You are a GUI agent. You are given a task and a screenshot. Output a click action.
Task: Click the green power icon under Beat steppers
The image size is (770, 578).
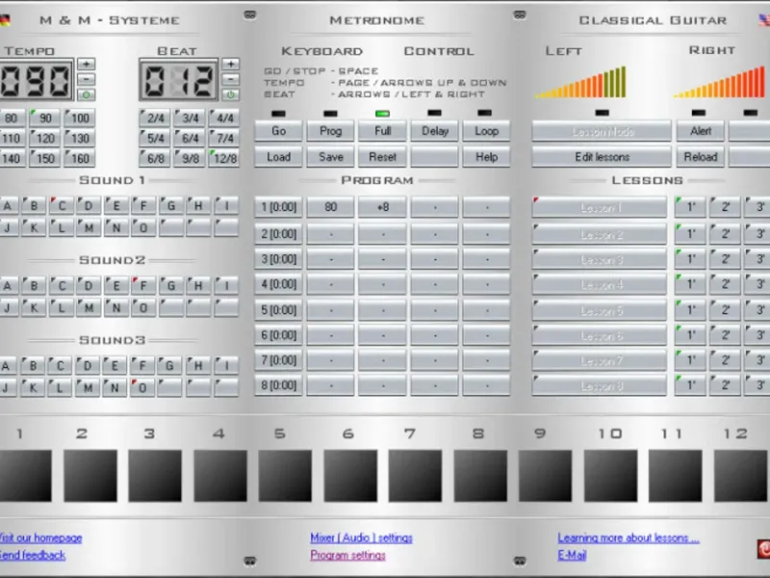[x=230, y=94]
